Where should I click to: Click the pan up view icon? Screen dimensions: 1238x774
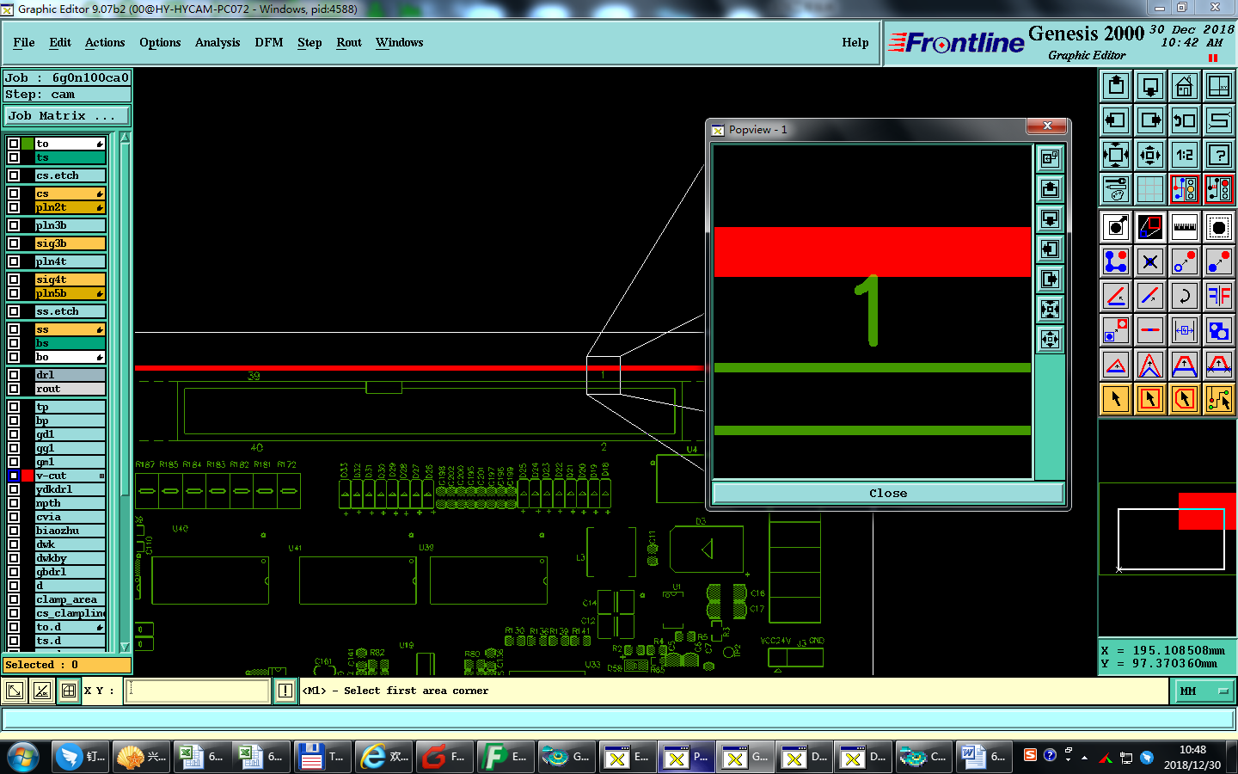click(x=1116, y=86)
